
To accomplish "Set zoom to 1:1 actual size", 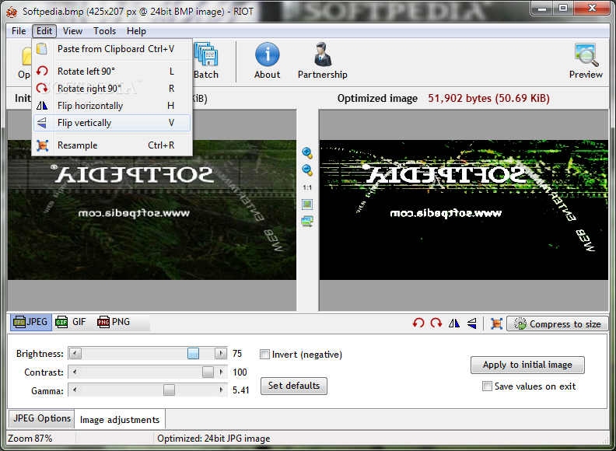I will [x=307, y=187].
